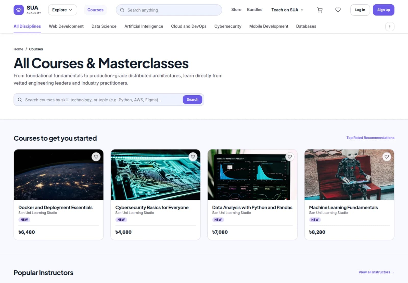Click the Courses nav button
The image size is (408, 283).
coord(95,10)
